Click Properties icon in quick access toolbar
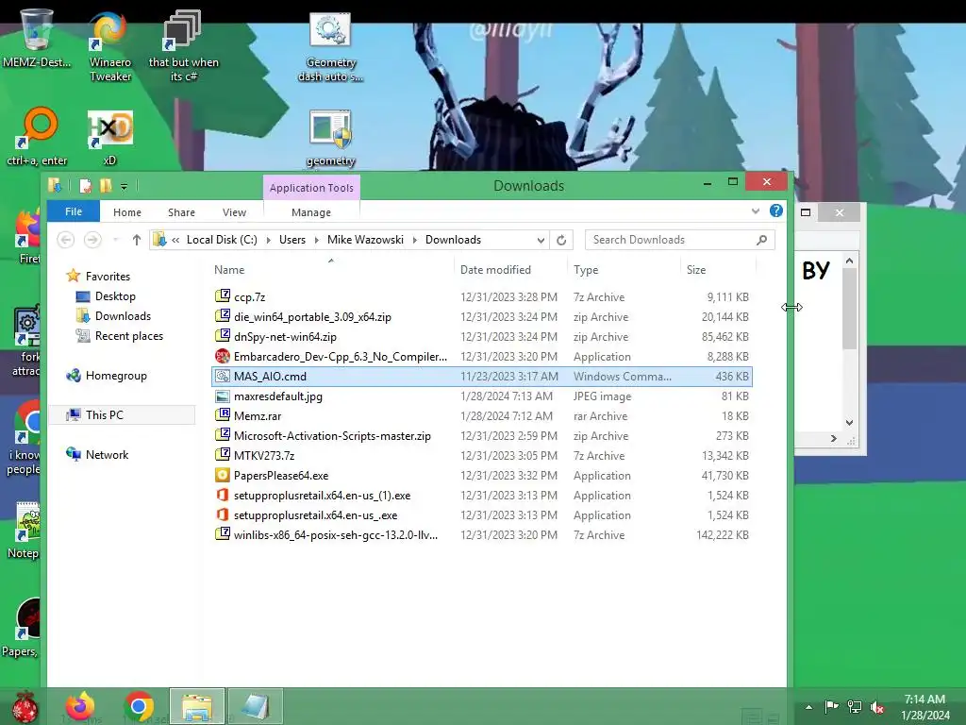966x725 pixels. (x=86, y=186)
